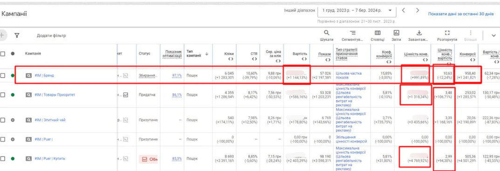The height and width of the screenshot is (171, 500).
Task: Click the Завантажити download icon
Action: pos(419,33)
